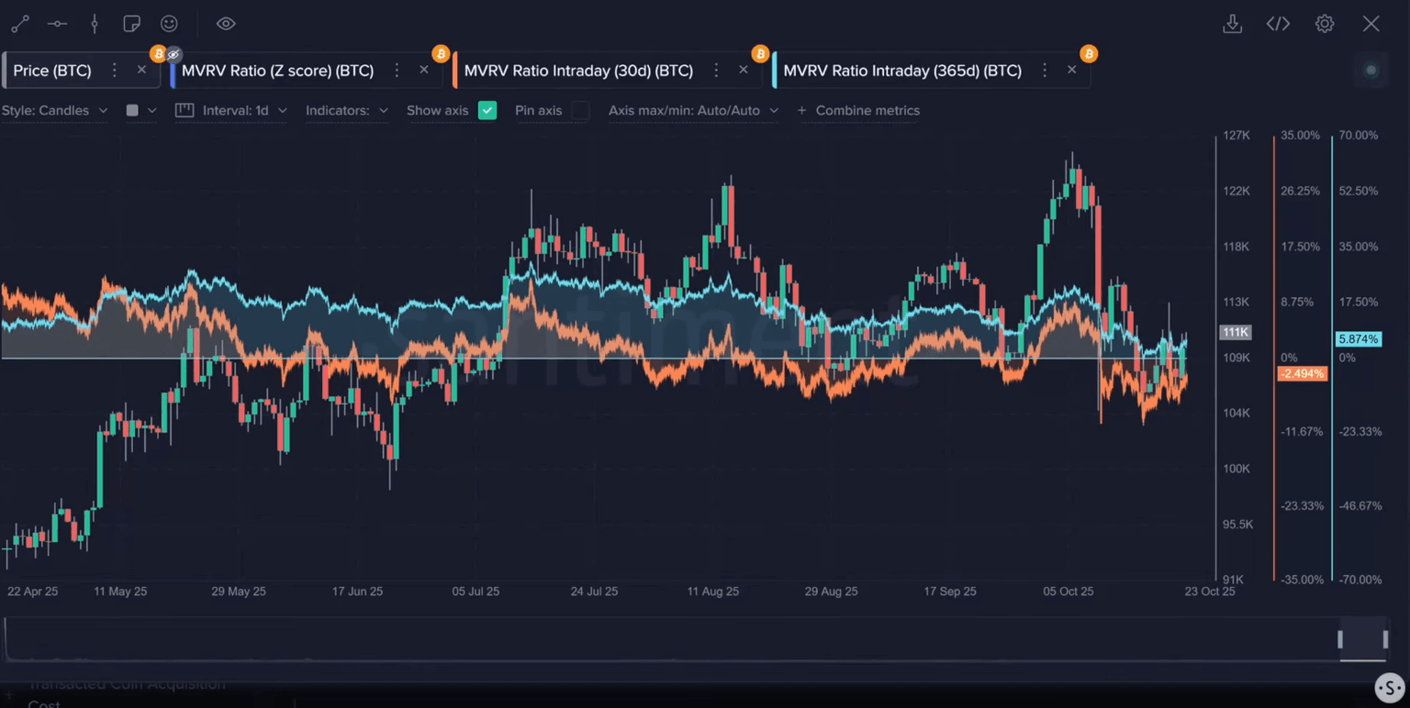Screen dimensions: 1410x708
Task: Open the Axis max/min Auto/Auto setting
Action: point(693,110)
